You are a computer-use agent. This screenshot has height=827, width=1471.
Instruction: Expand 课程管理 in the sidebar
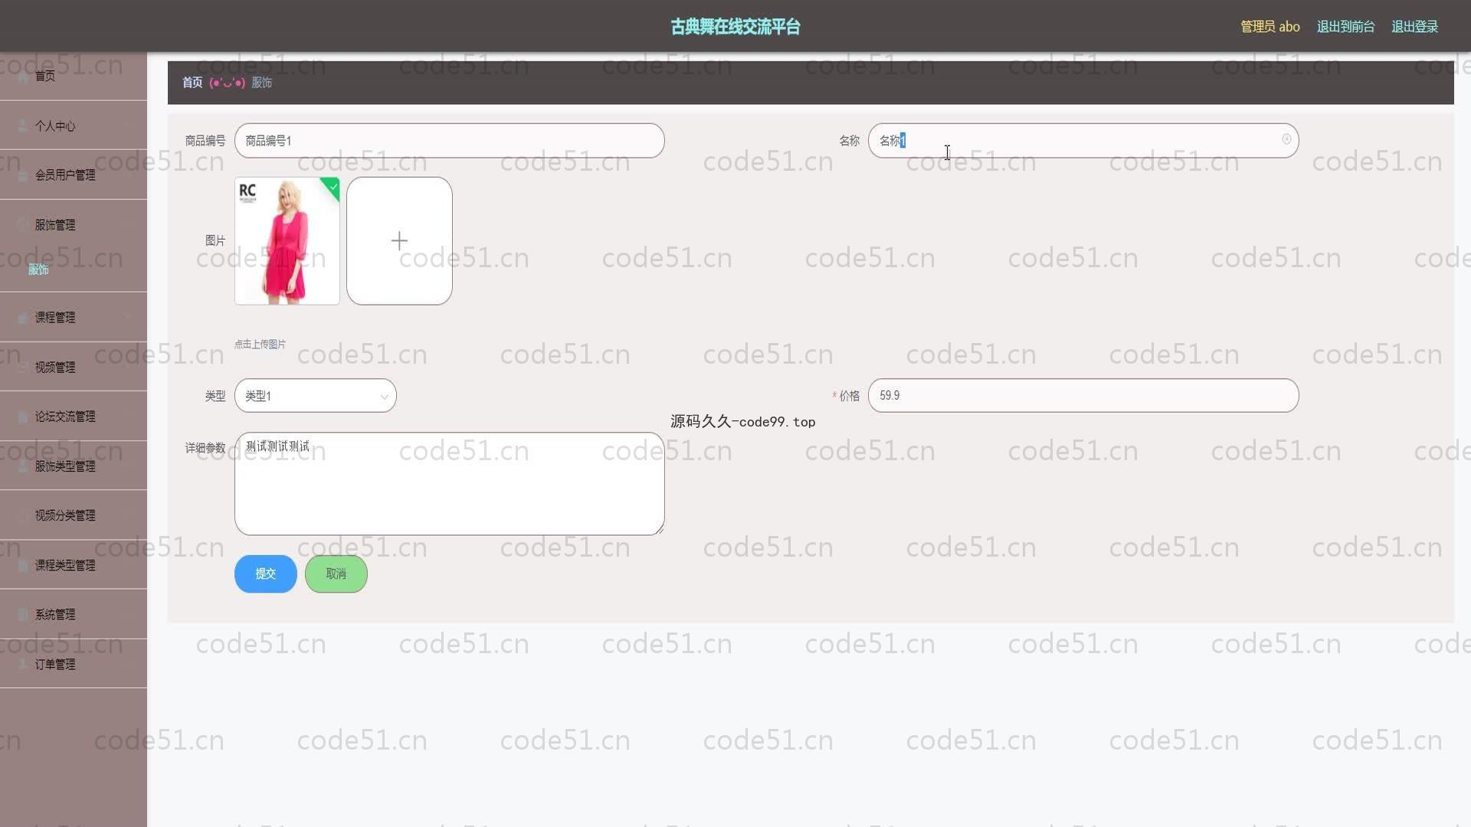click(x=74, y=317)
